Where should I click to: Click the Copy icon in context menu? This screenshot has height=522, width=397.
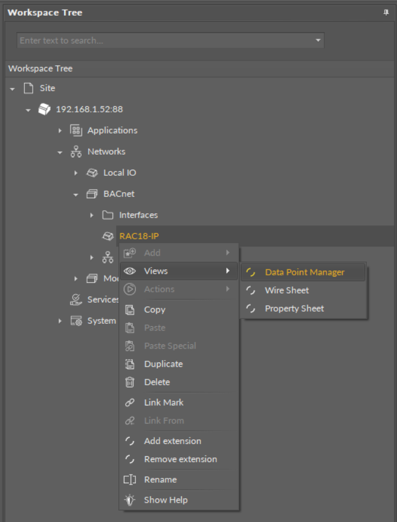tap(129, 309)
